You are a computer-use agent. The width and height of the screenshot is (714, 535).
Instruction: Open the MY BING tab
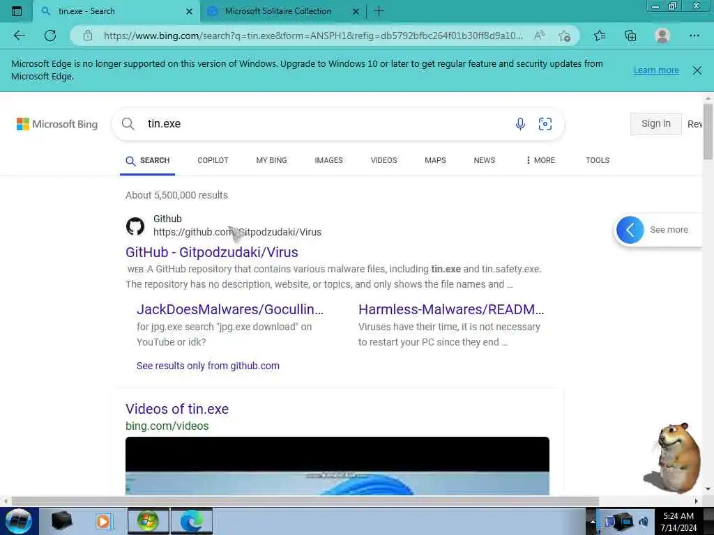tap(271, 161)
